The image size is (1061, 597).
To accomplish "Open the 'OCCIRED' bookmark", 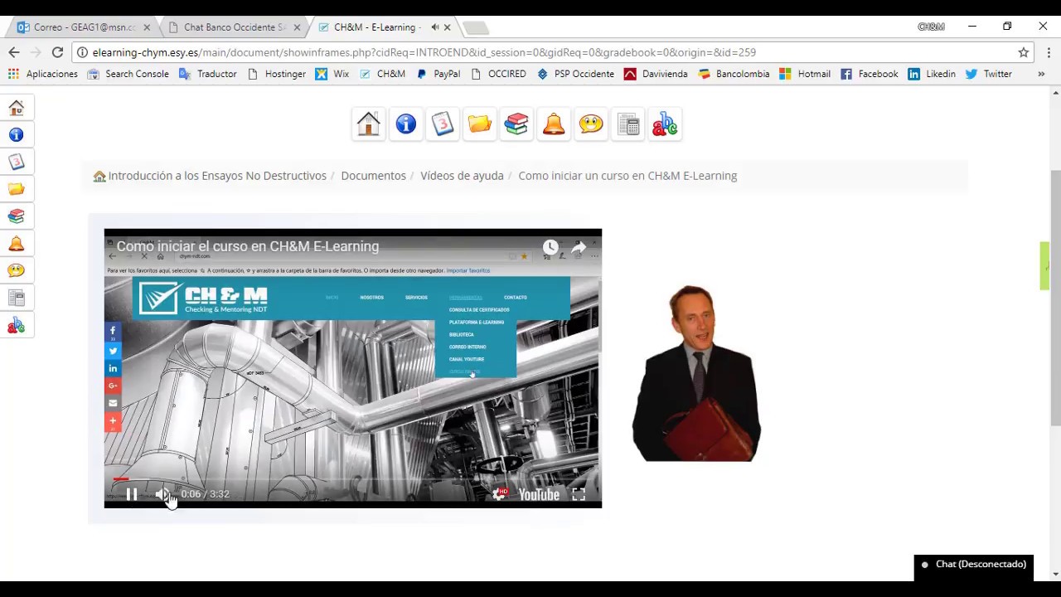I will [498, 74].
